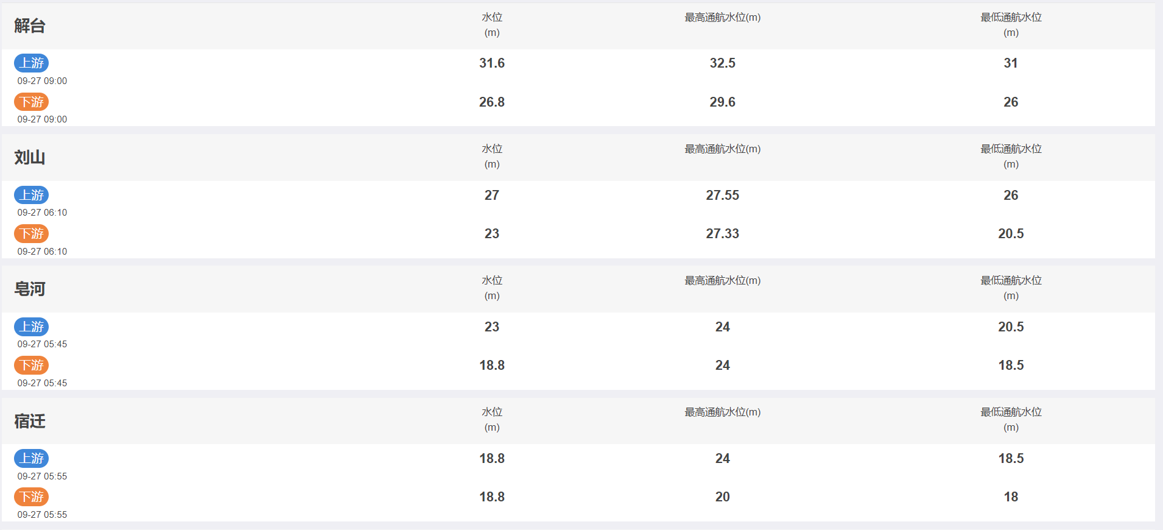Image resolution: width=1163 pixels, height=530 pixels.
Task: Select the 上游 badge under 宿迁
Action: pos(32,458)
